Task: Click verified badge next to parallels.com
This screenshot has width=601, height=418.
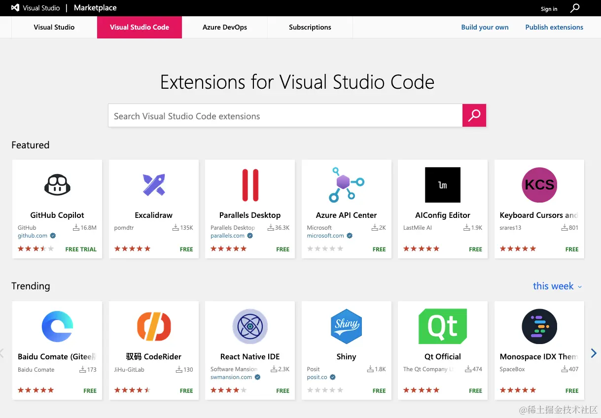Action: click(x=250, y=236)
